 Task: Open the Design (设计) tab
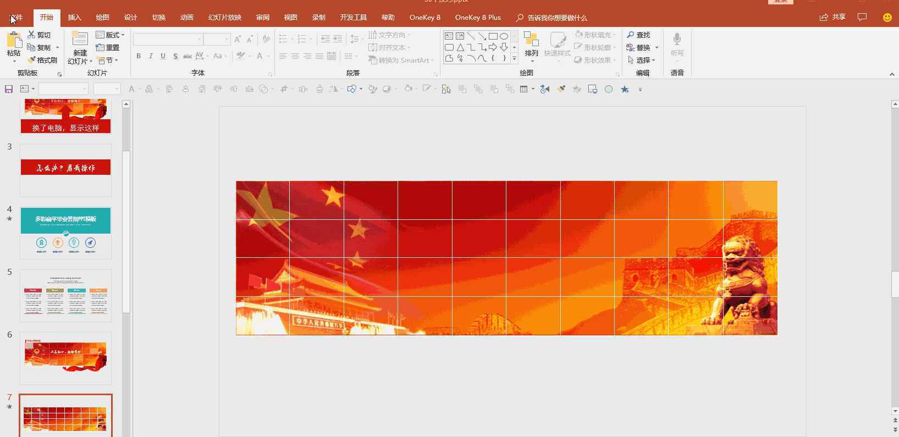[x=131, y=18]
